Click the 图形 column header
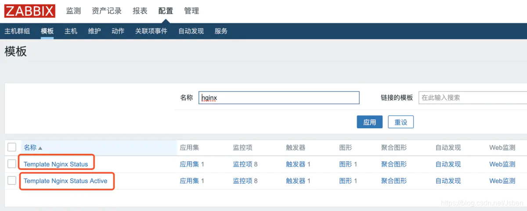Screen dimensions: 527x211 [346, 148]
